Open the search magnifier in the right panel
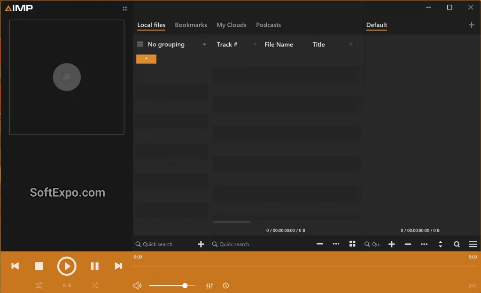481x293 pixels. [456, 244]
